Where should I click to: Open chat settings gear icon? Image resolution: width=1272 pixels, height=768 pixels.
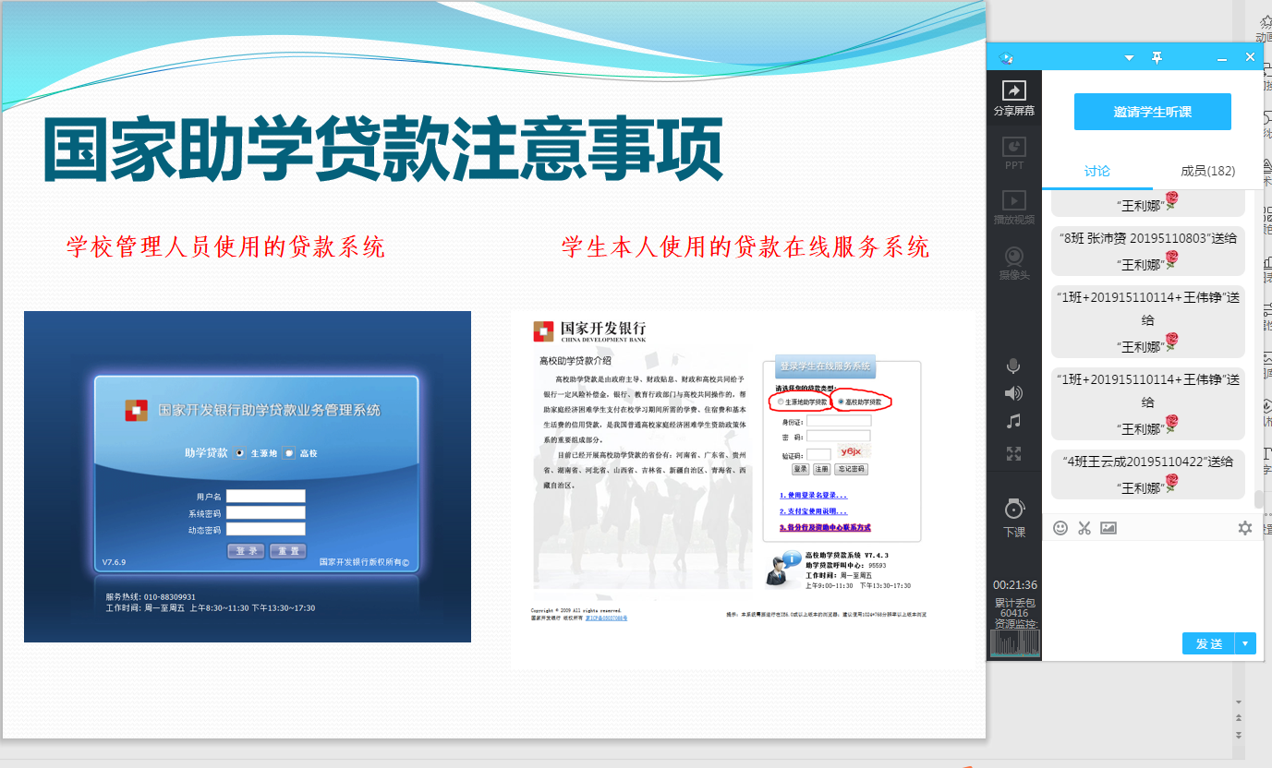click(x=1244, y=528)
